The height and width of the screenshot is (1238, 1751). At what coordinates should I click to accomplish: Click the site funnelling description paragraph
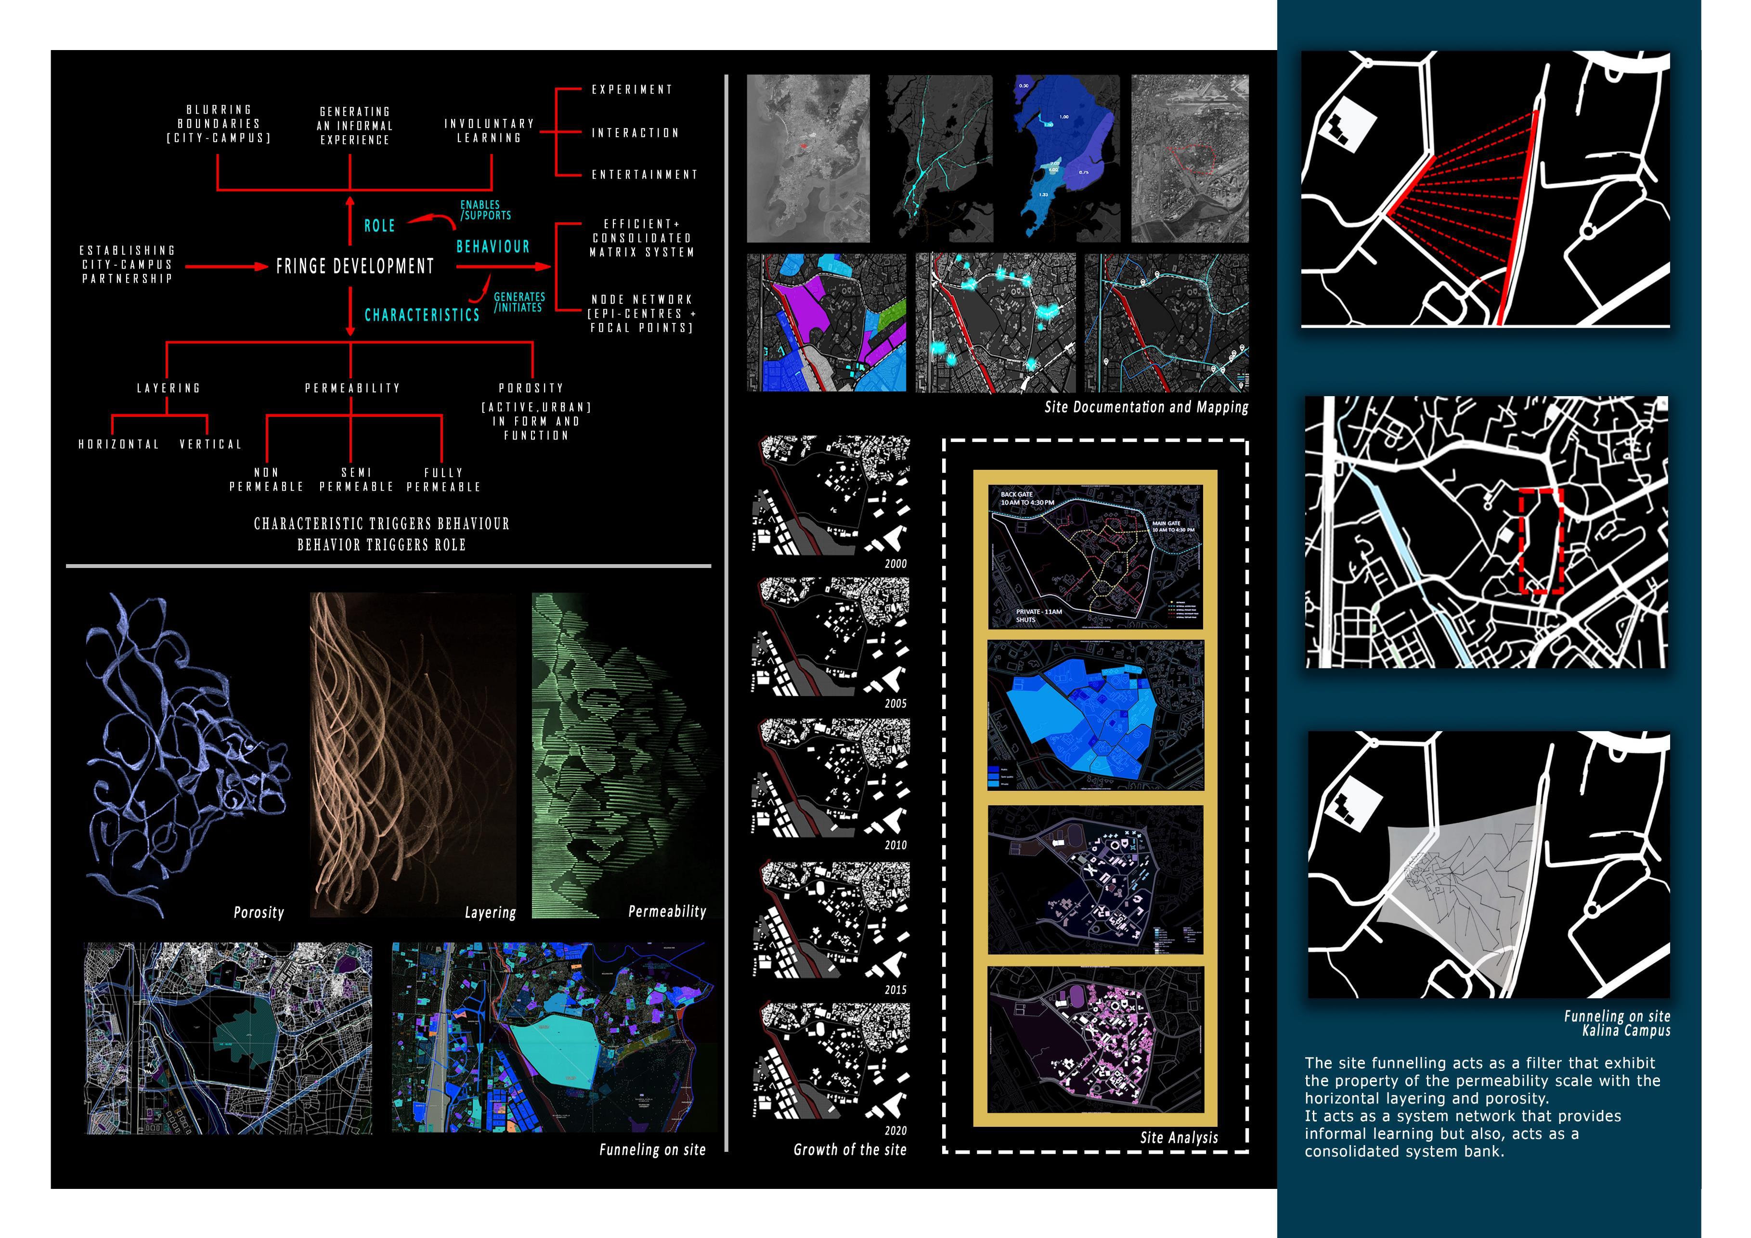(x=1482, y=1107)
